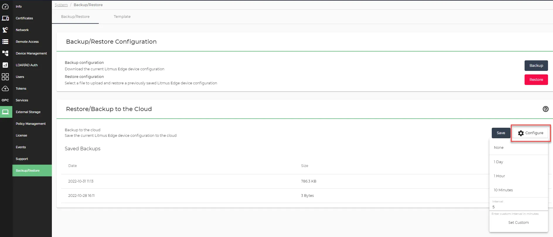The image size is (553, 237).
Task: Select the four-squares grid icon
Action: point(5,77)
